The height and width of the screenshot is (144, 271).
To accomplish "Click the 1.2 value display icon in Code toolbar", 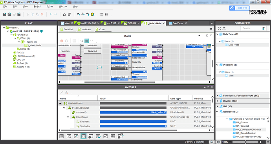I will (82, 41).
